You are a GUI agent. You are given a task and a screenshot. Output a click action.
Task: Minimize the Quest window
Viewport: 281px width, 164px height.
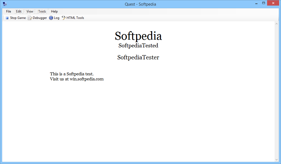(x=256, y=3)
